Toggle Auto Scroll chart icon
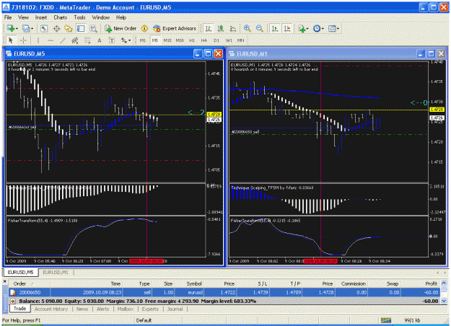 tap(275, 28)
